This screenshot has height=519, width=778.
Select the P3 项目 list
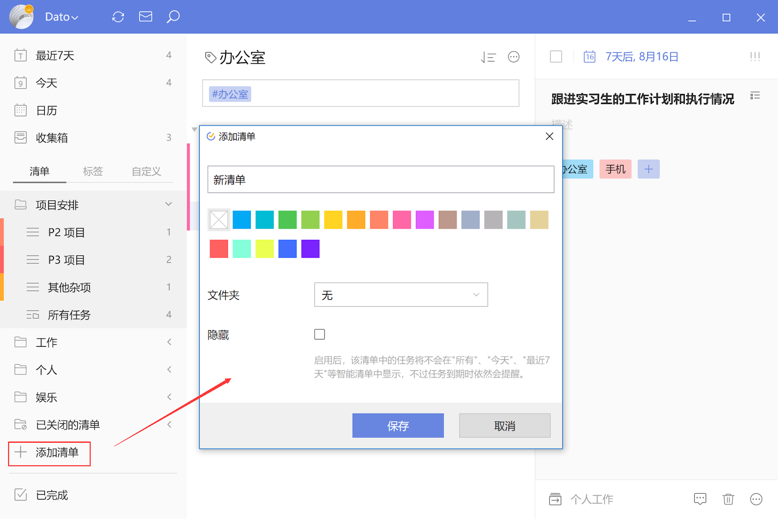(93, 260)
